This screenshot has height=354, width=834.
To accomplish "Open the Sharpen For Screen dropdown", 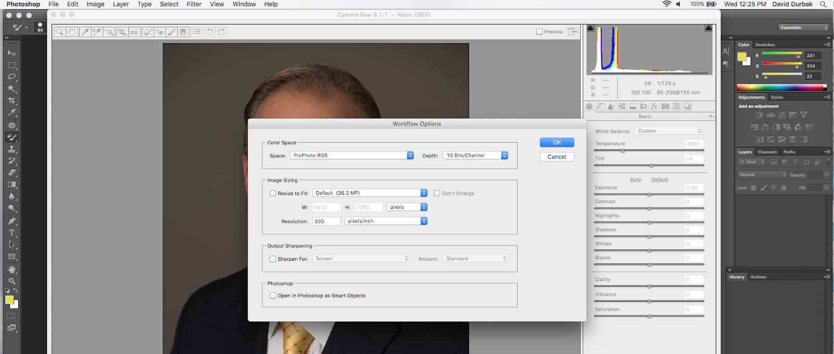I will 361,258.
